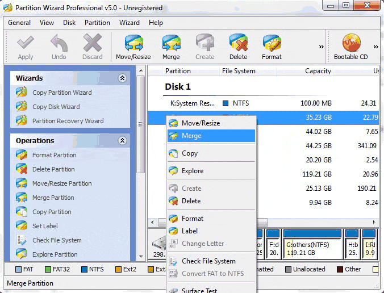Open the Bootable CD tool
The width and height of the screenshot is (384, 293).
pos(351,48)
